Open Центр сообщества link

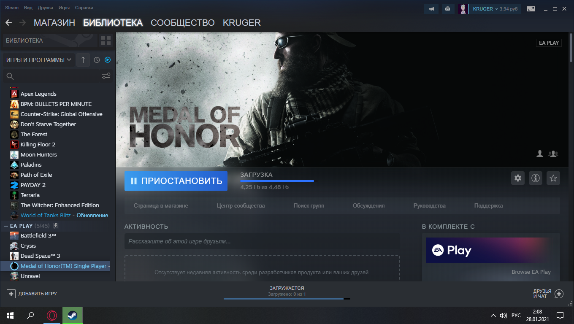(x=241, y=206)
